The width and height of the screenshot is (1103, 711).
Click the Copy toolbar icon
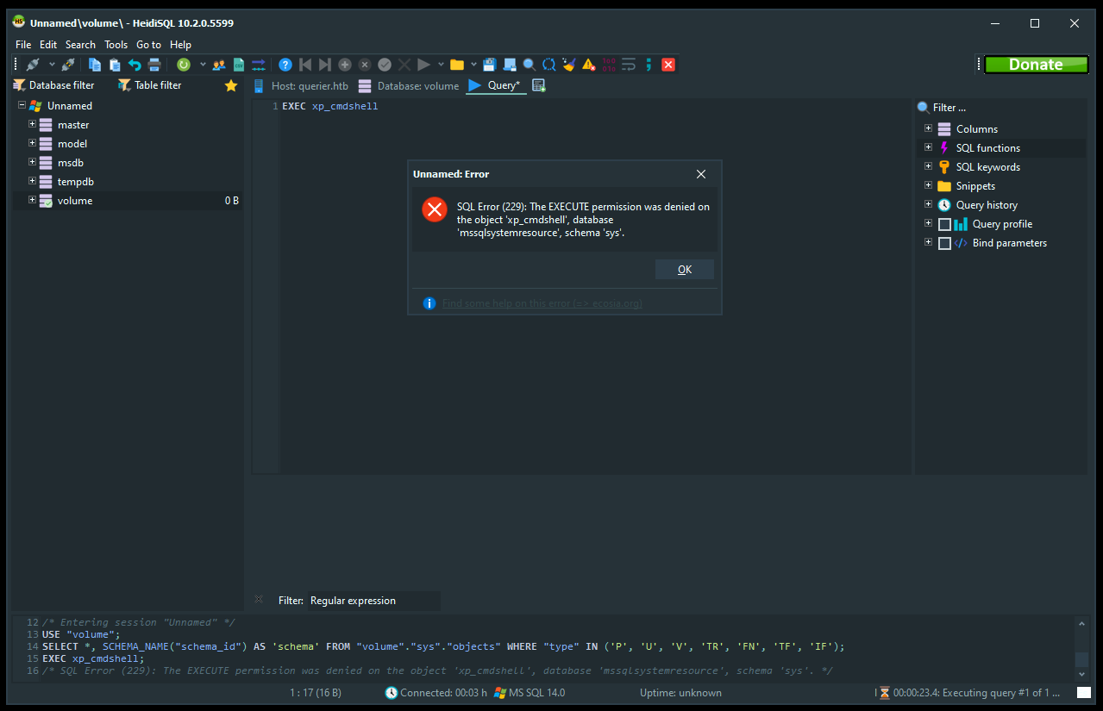point(95,65)
